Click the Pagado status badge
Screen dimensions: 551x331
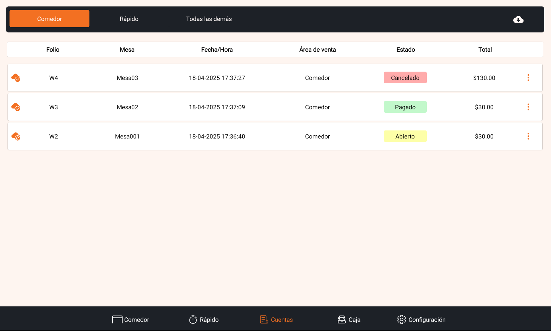coord(405,107)
